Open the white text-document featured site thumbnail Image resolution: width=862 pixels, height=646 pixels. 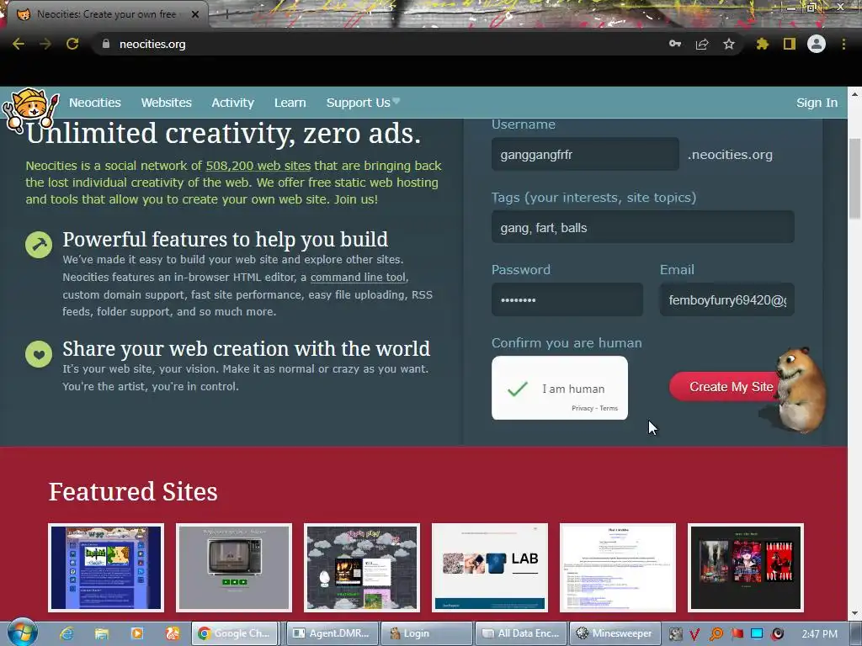pos(618,568)
